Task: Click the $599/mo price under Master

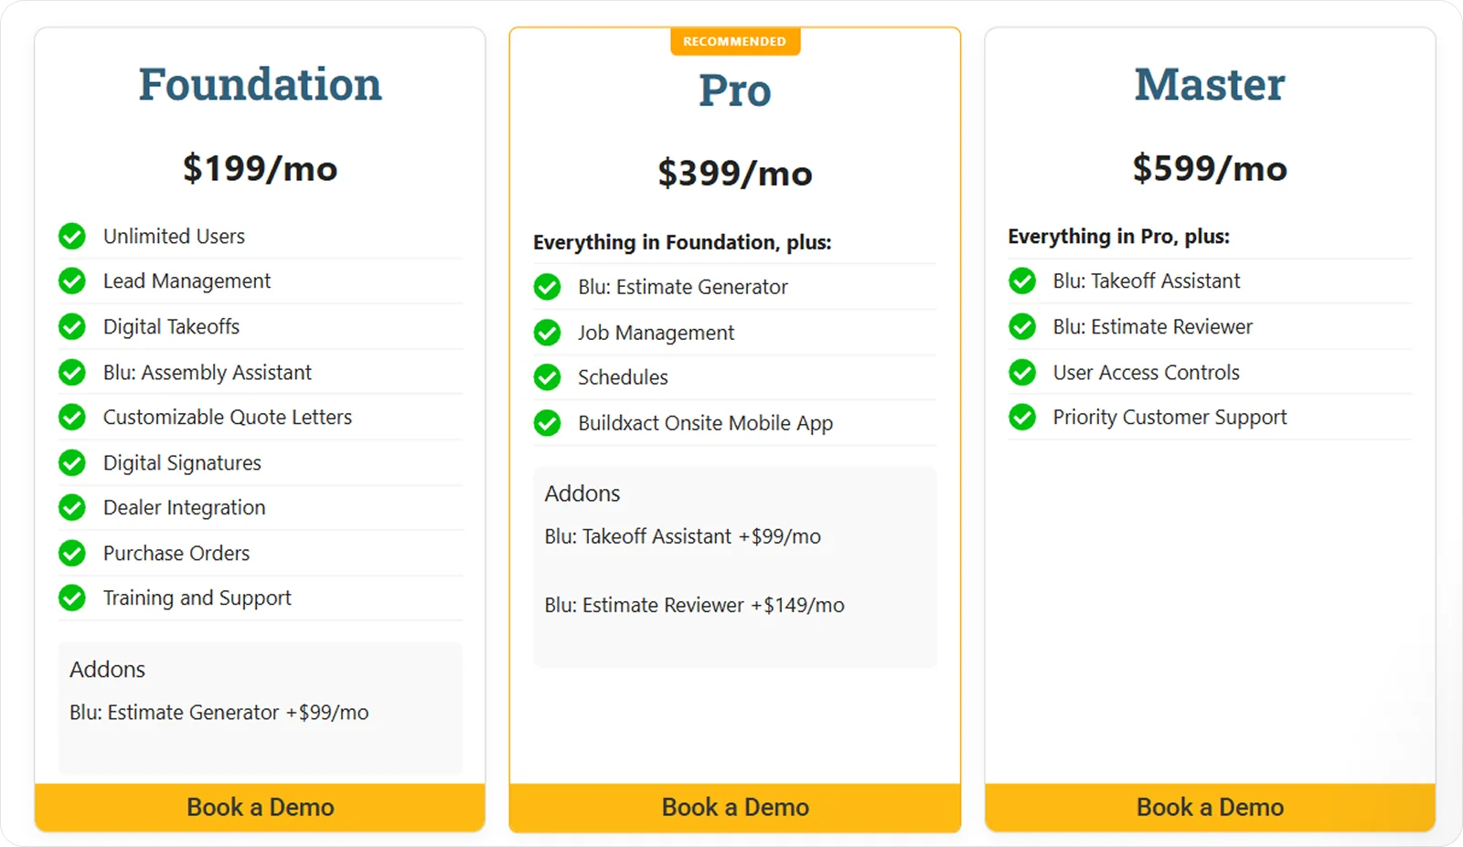Action: click(1209, 168)
